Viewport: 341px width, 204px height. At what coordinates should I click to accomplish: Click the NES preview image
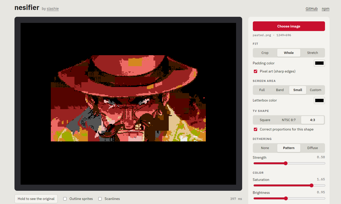[128, 104]
